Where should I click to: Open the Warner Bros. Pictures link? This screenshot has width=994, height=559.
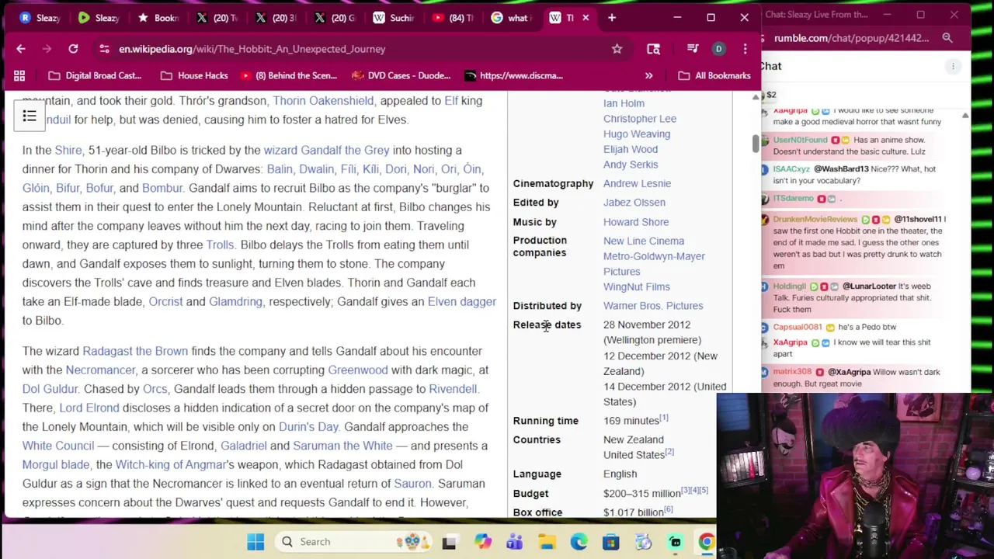click(x=653, y=306)
